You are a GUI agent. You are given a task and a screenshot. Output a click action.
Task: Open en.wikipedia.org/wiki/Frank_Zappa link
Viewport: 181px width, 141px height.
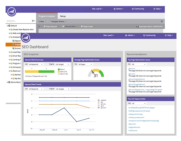[x=142, y=108]
